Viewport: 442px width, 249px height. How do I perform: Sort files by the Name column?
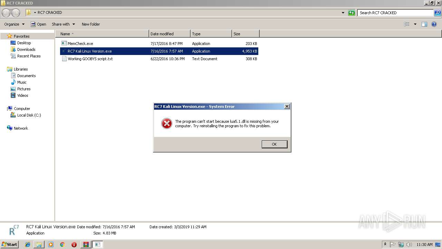[102, 34]
